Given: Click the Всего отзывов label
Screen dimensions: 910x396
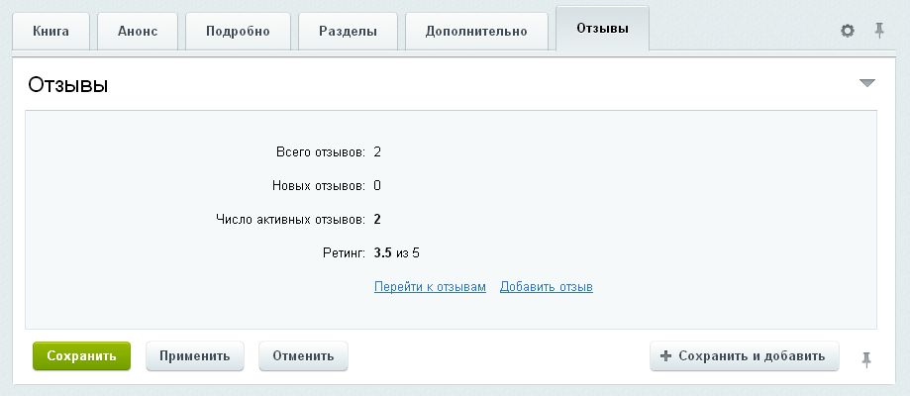Looking at the screenshot, I should (x=320, y=152).
